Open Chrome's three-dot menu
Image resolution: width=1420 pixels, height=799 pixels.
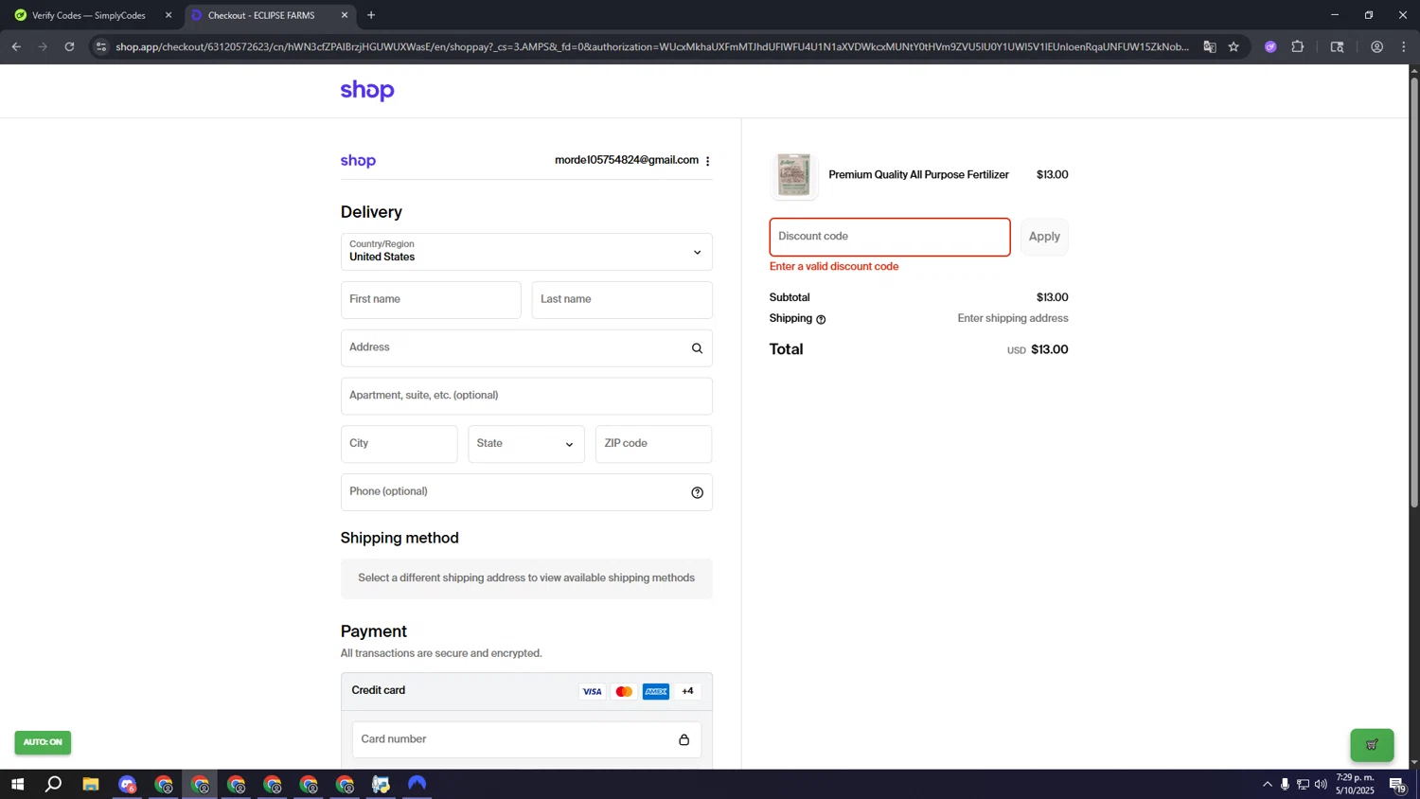coord(1404,46)
